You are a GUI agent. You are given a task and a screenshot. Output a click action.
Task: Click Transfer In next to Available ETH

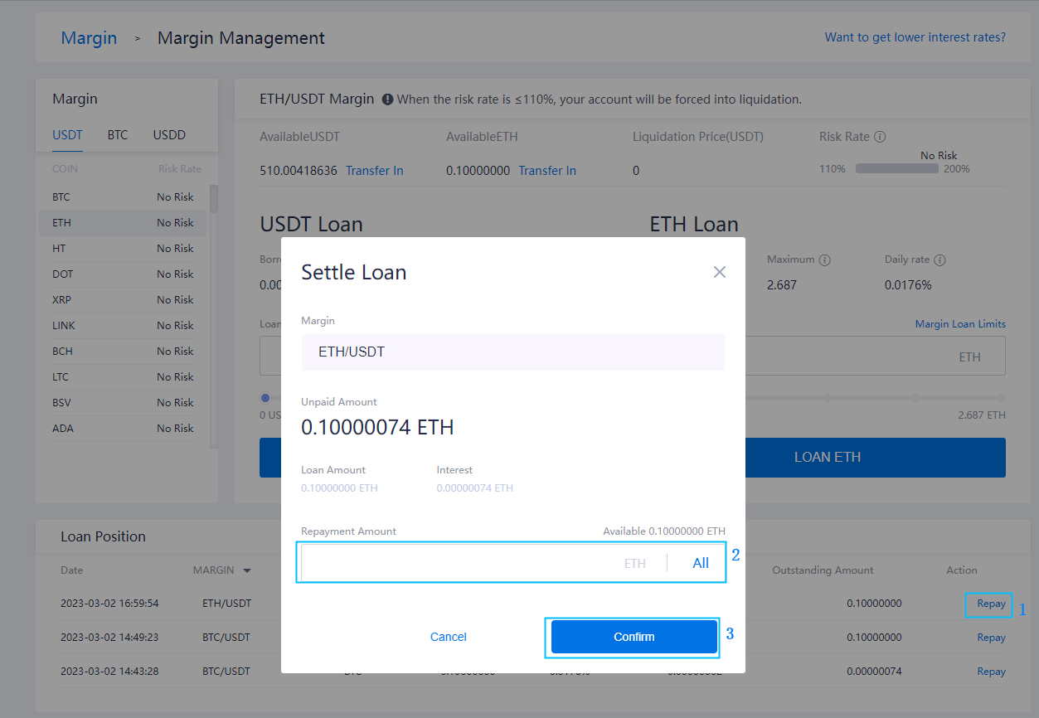click(x=547, y=171)
